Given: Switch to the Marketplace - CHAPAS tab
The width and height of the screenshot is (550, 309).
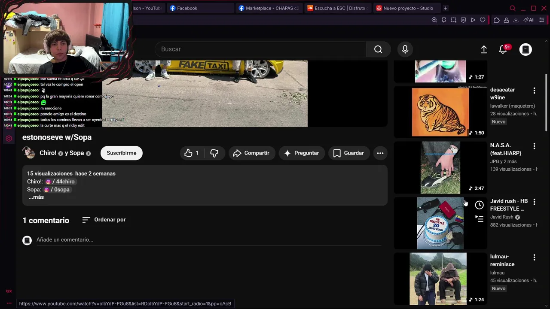Looking at the screenshot, I should 269,8.
